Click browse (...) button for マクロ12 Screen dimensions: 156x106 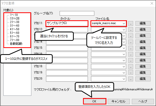pos(131,30)
